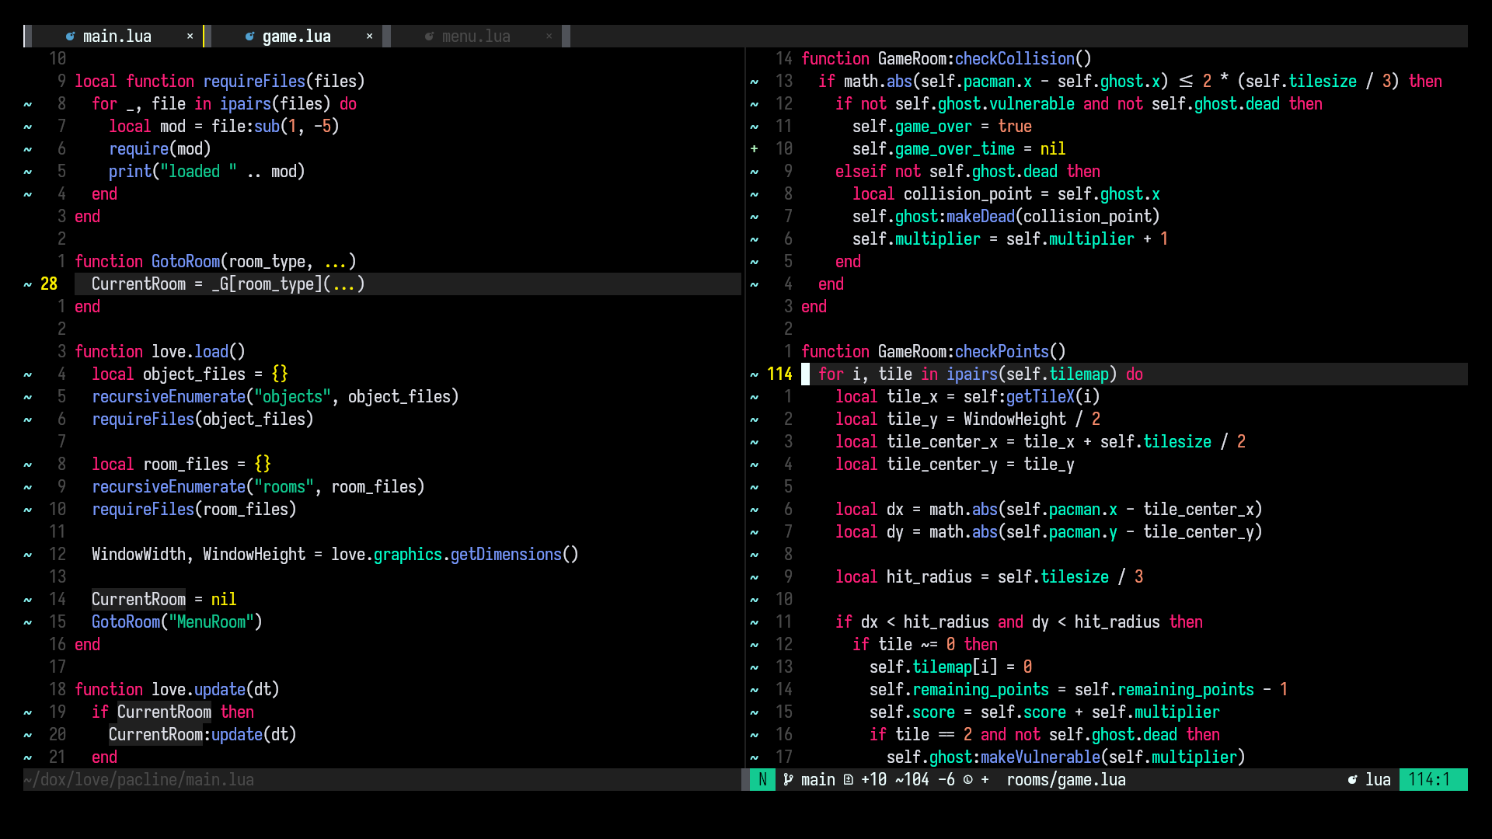The height and width of the screenshot is (839, 1492).
Task: Click the line 'require(mod)' in main.lua
Action: pyautogui.click(x=160, y=149)
